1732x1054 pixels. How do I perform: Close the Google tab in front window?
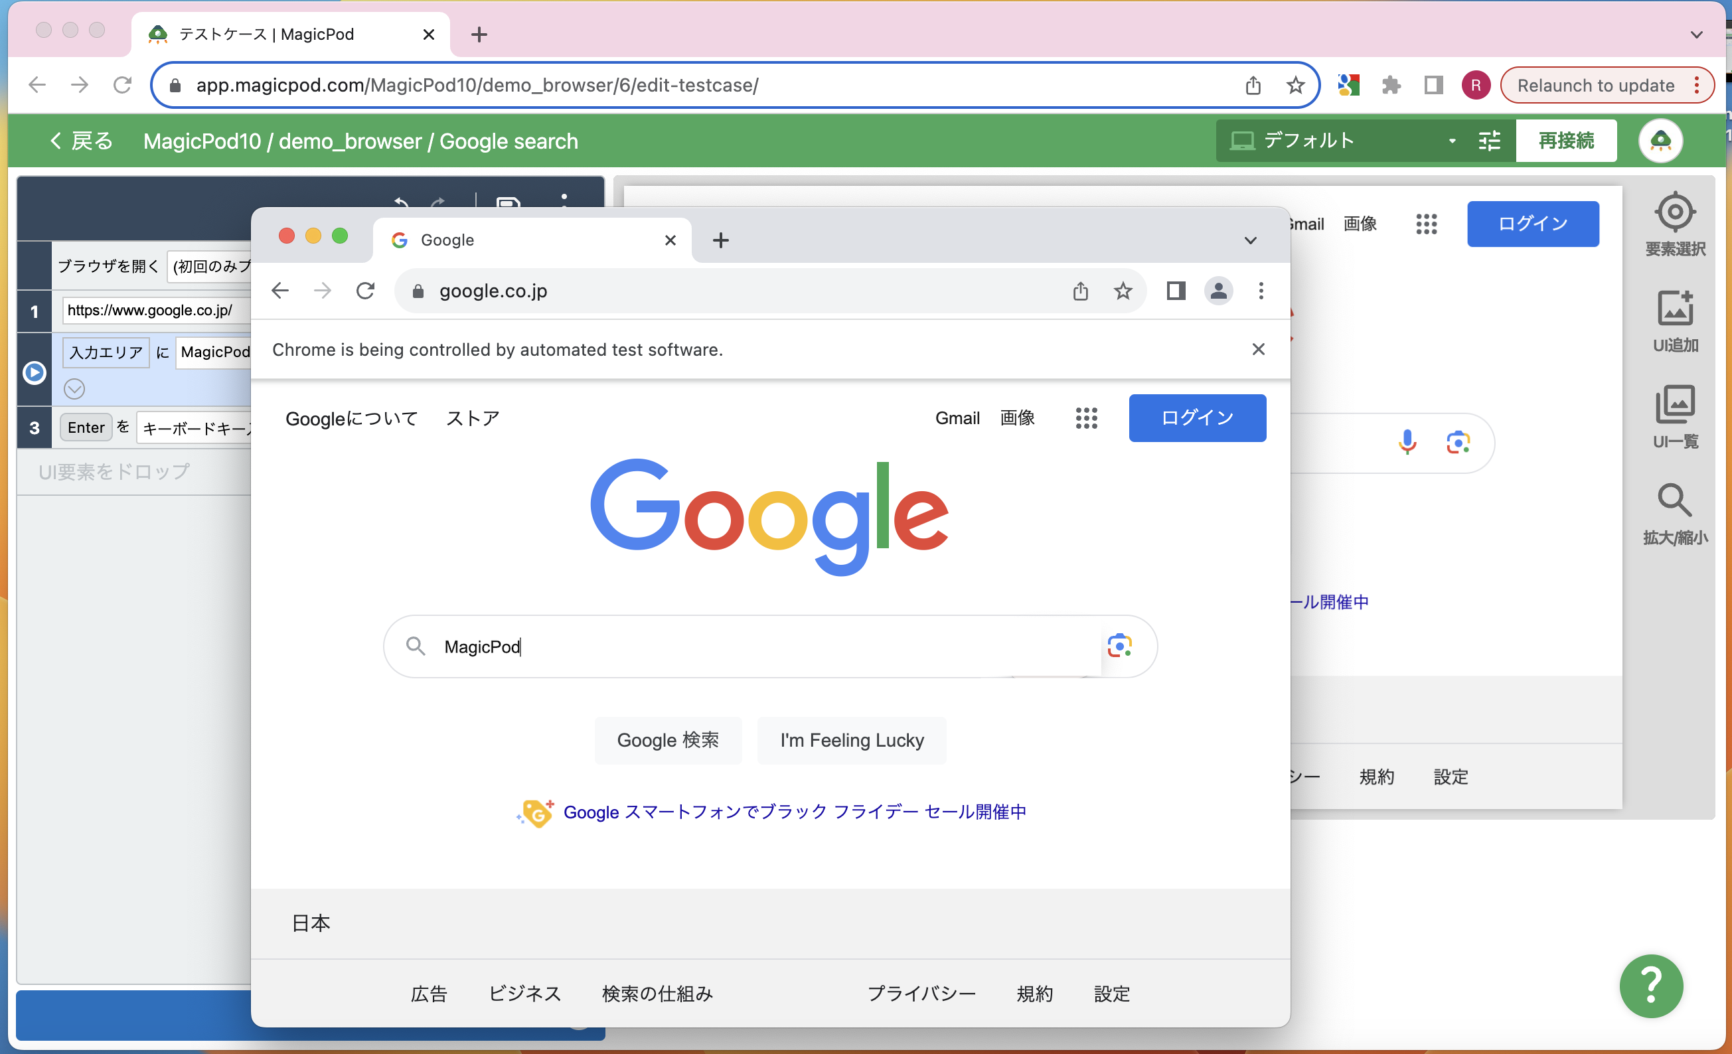(x=670, y=240)
